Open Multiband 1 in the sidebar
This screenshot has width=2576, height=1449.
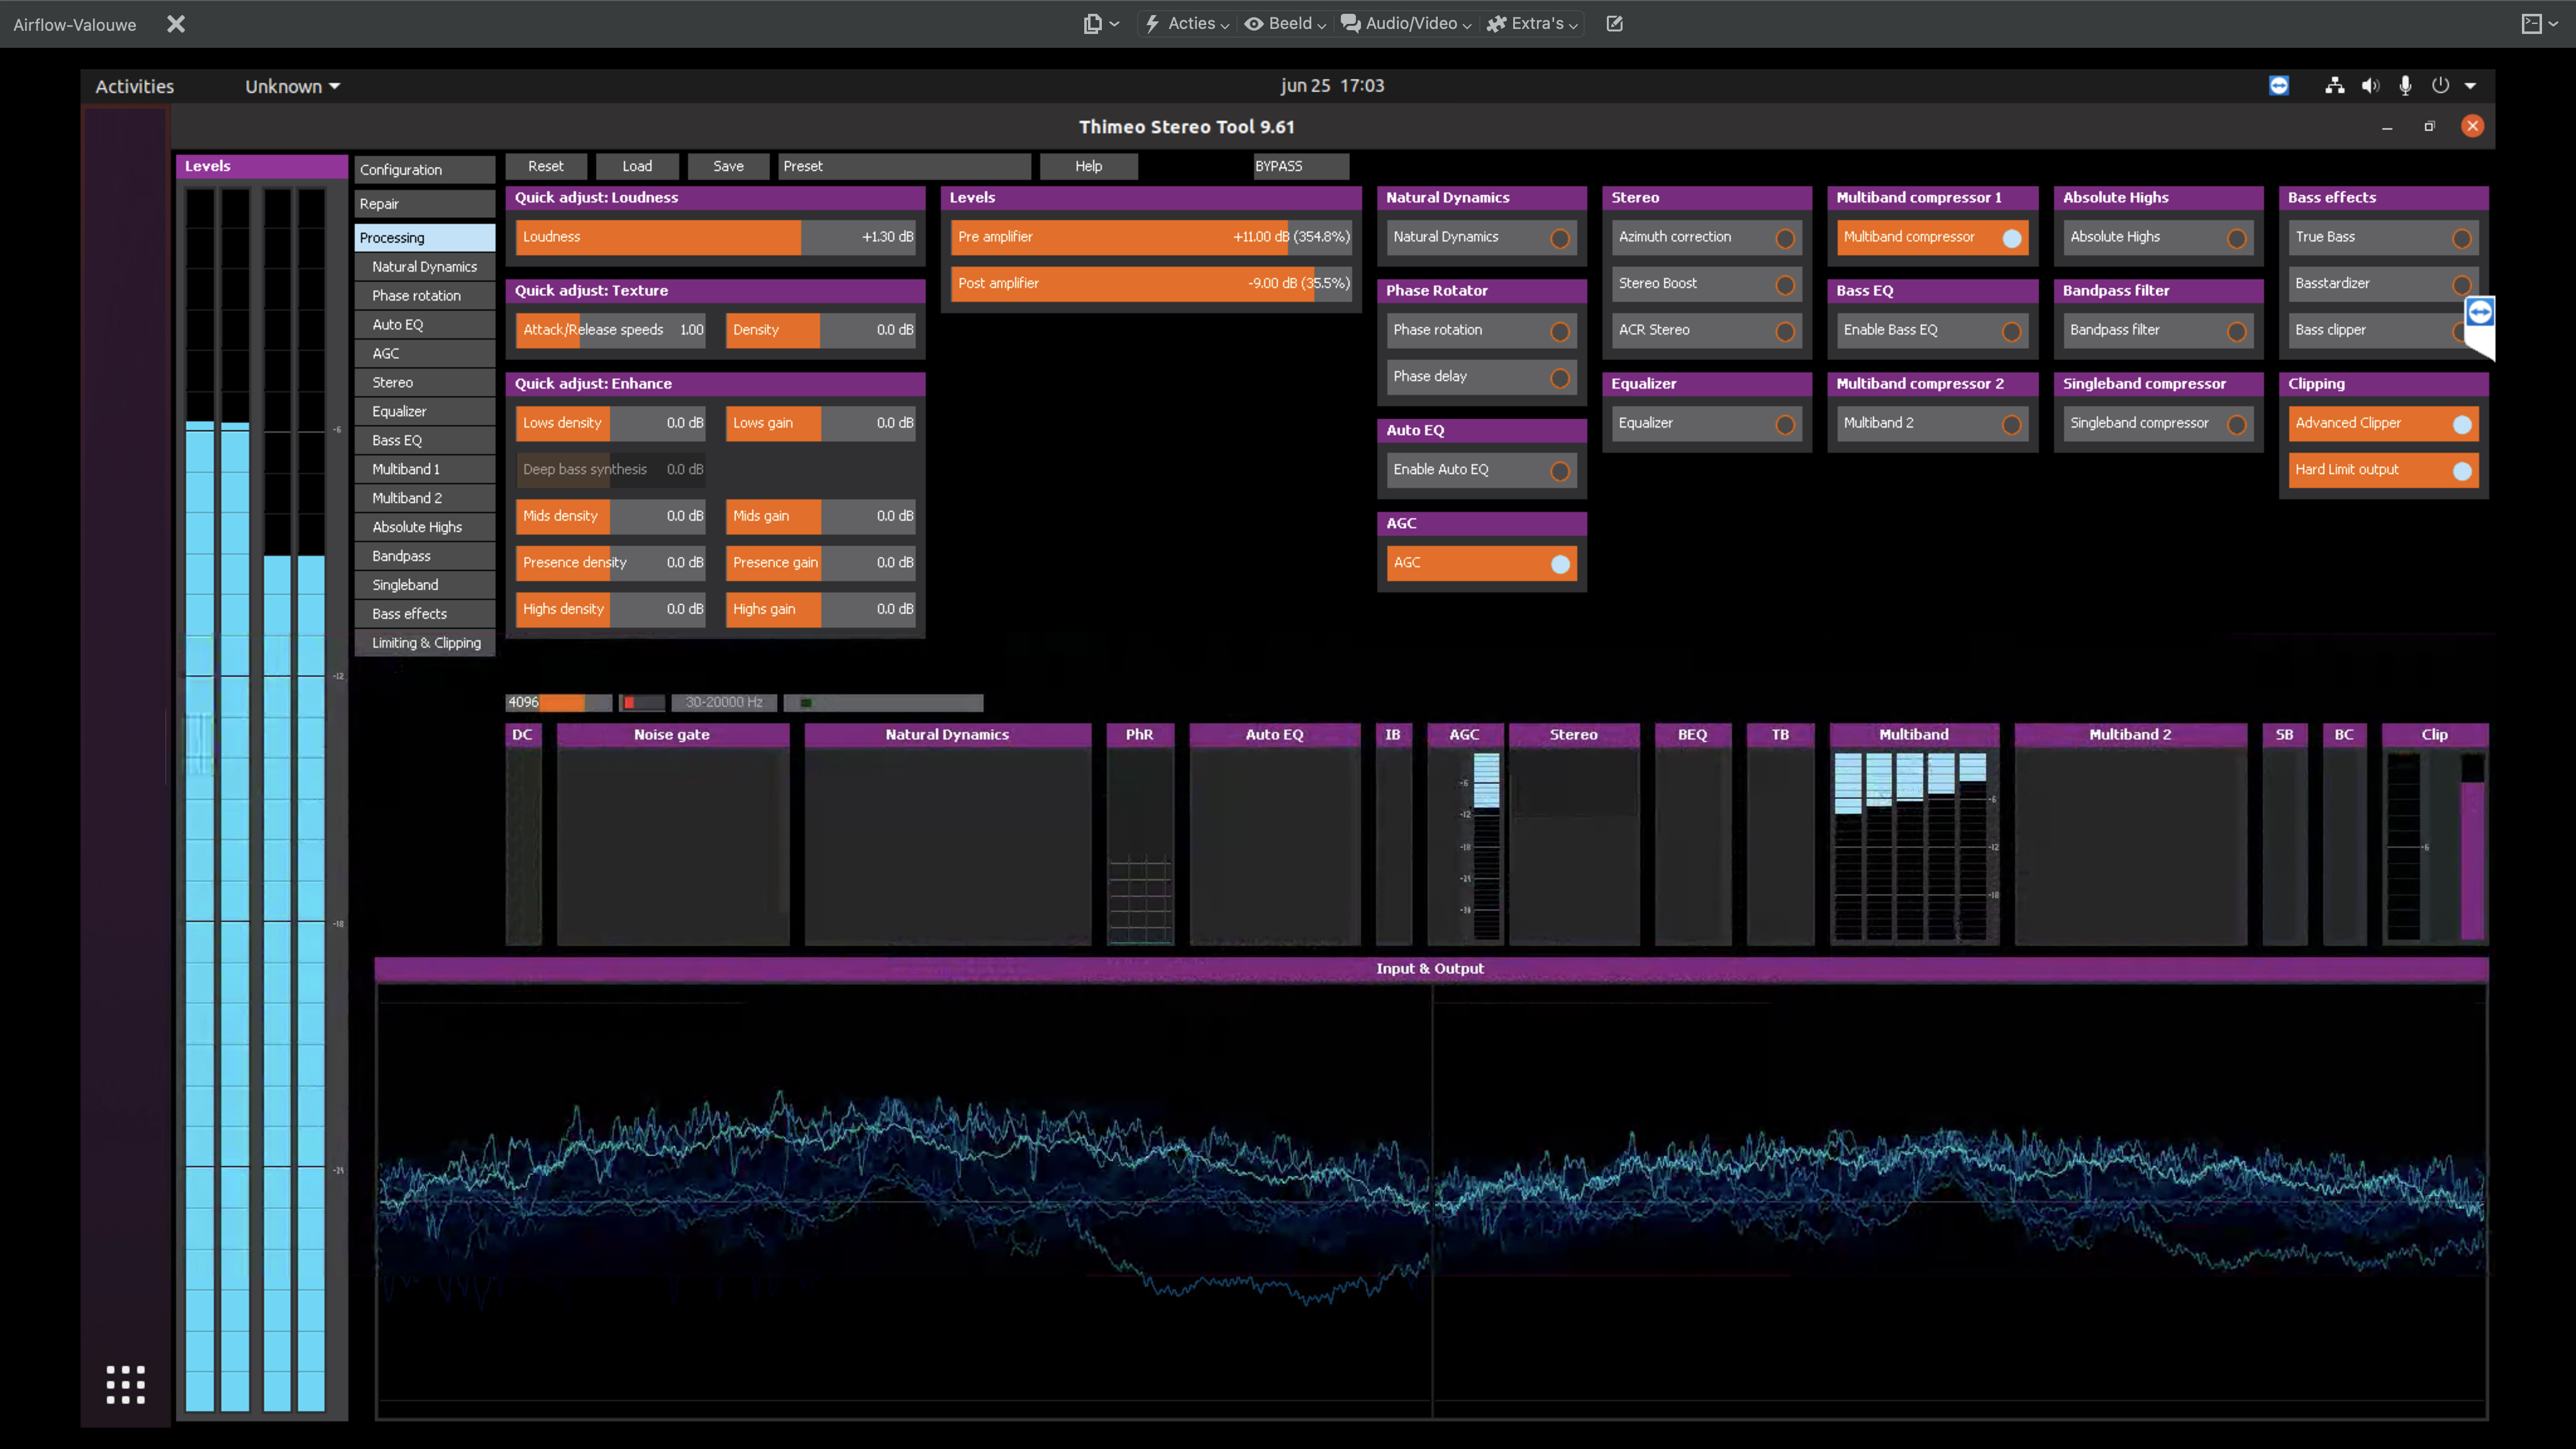425,469
